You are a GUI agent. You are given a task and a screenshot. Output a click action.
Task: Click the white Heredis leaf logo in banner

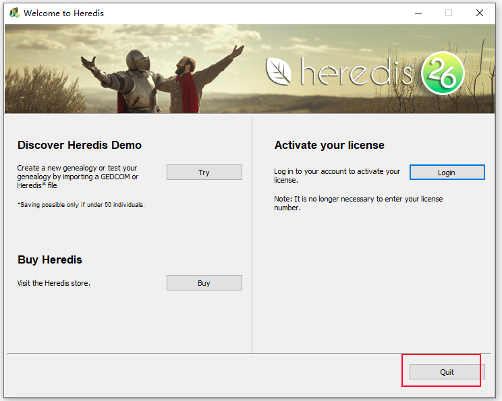tap(279, 71)
